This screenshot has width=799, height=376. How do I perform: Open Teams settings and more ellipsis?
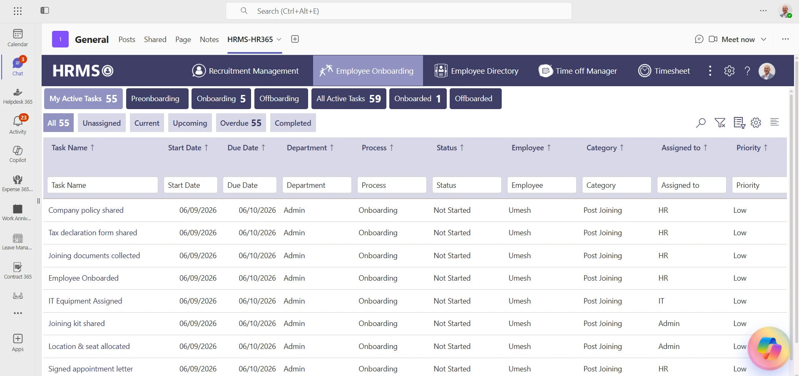click(763, 11)
